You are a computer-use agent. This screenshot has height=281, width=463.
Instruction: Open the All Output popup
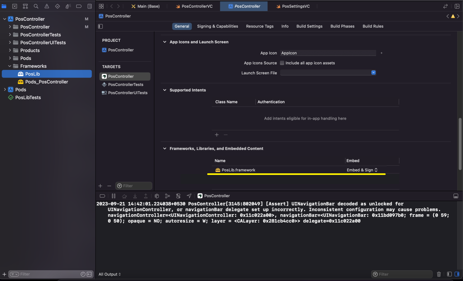coord(110,274)
